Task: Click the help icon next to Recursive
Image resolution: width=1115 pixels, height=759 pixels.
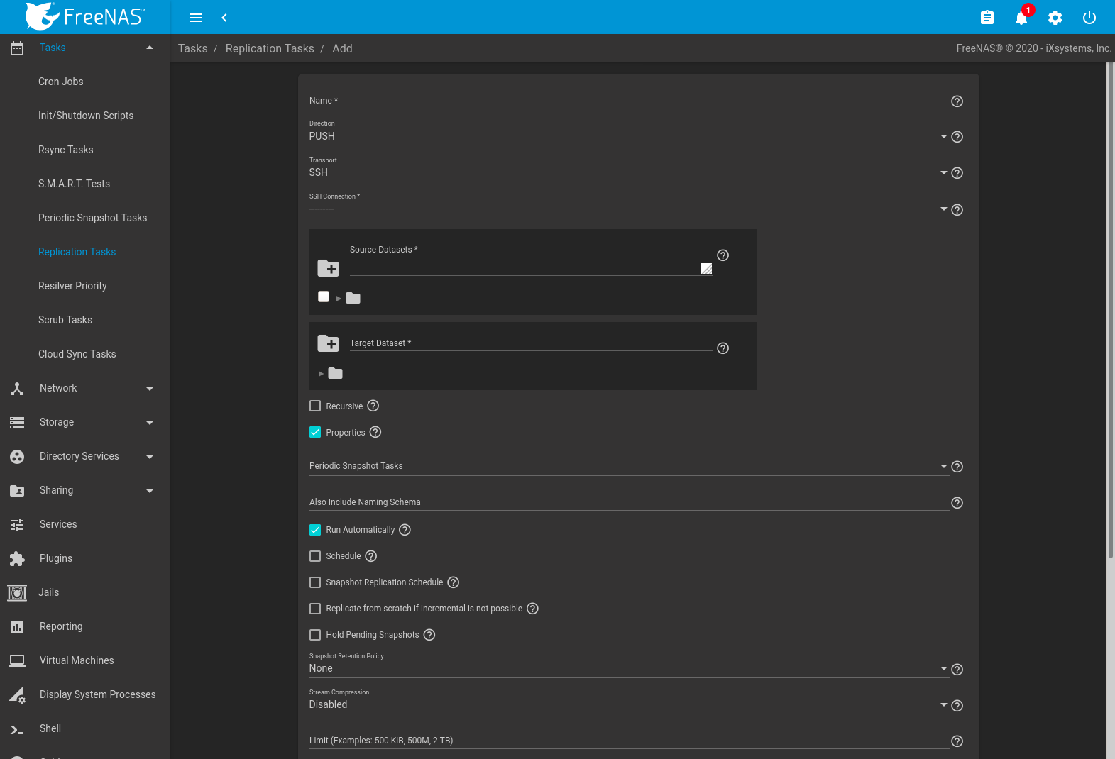Action: (373, 406)
